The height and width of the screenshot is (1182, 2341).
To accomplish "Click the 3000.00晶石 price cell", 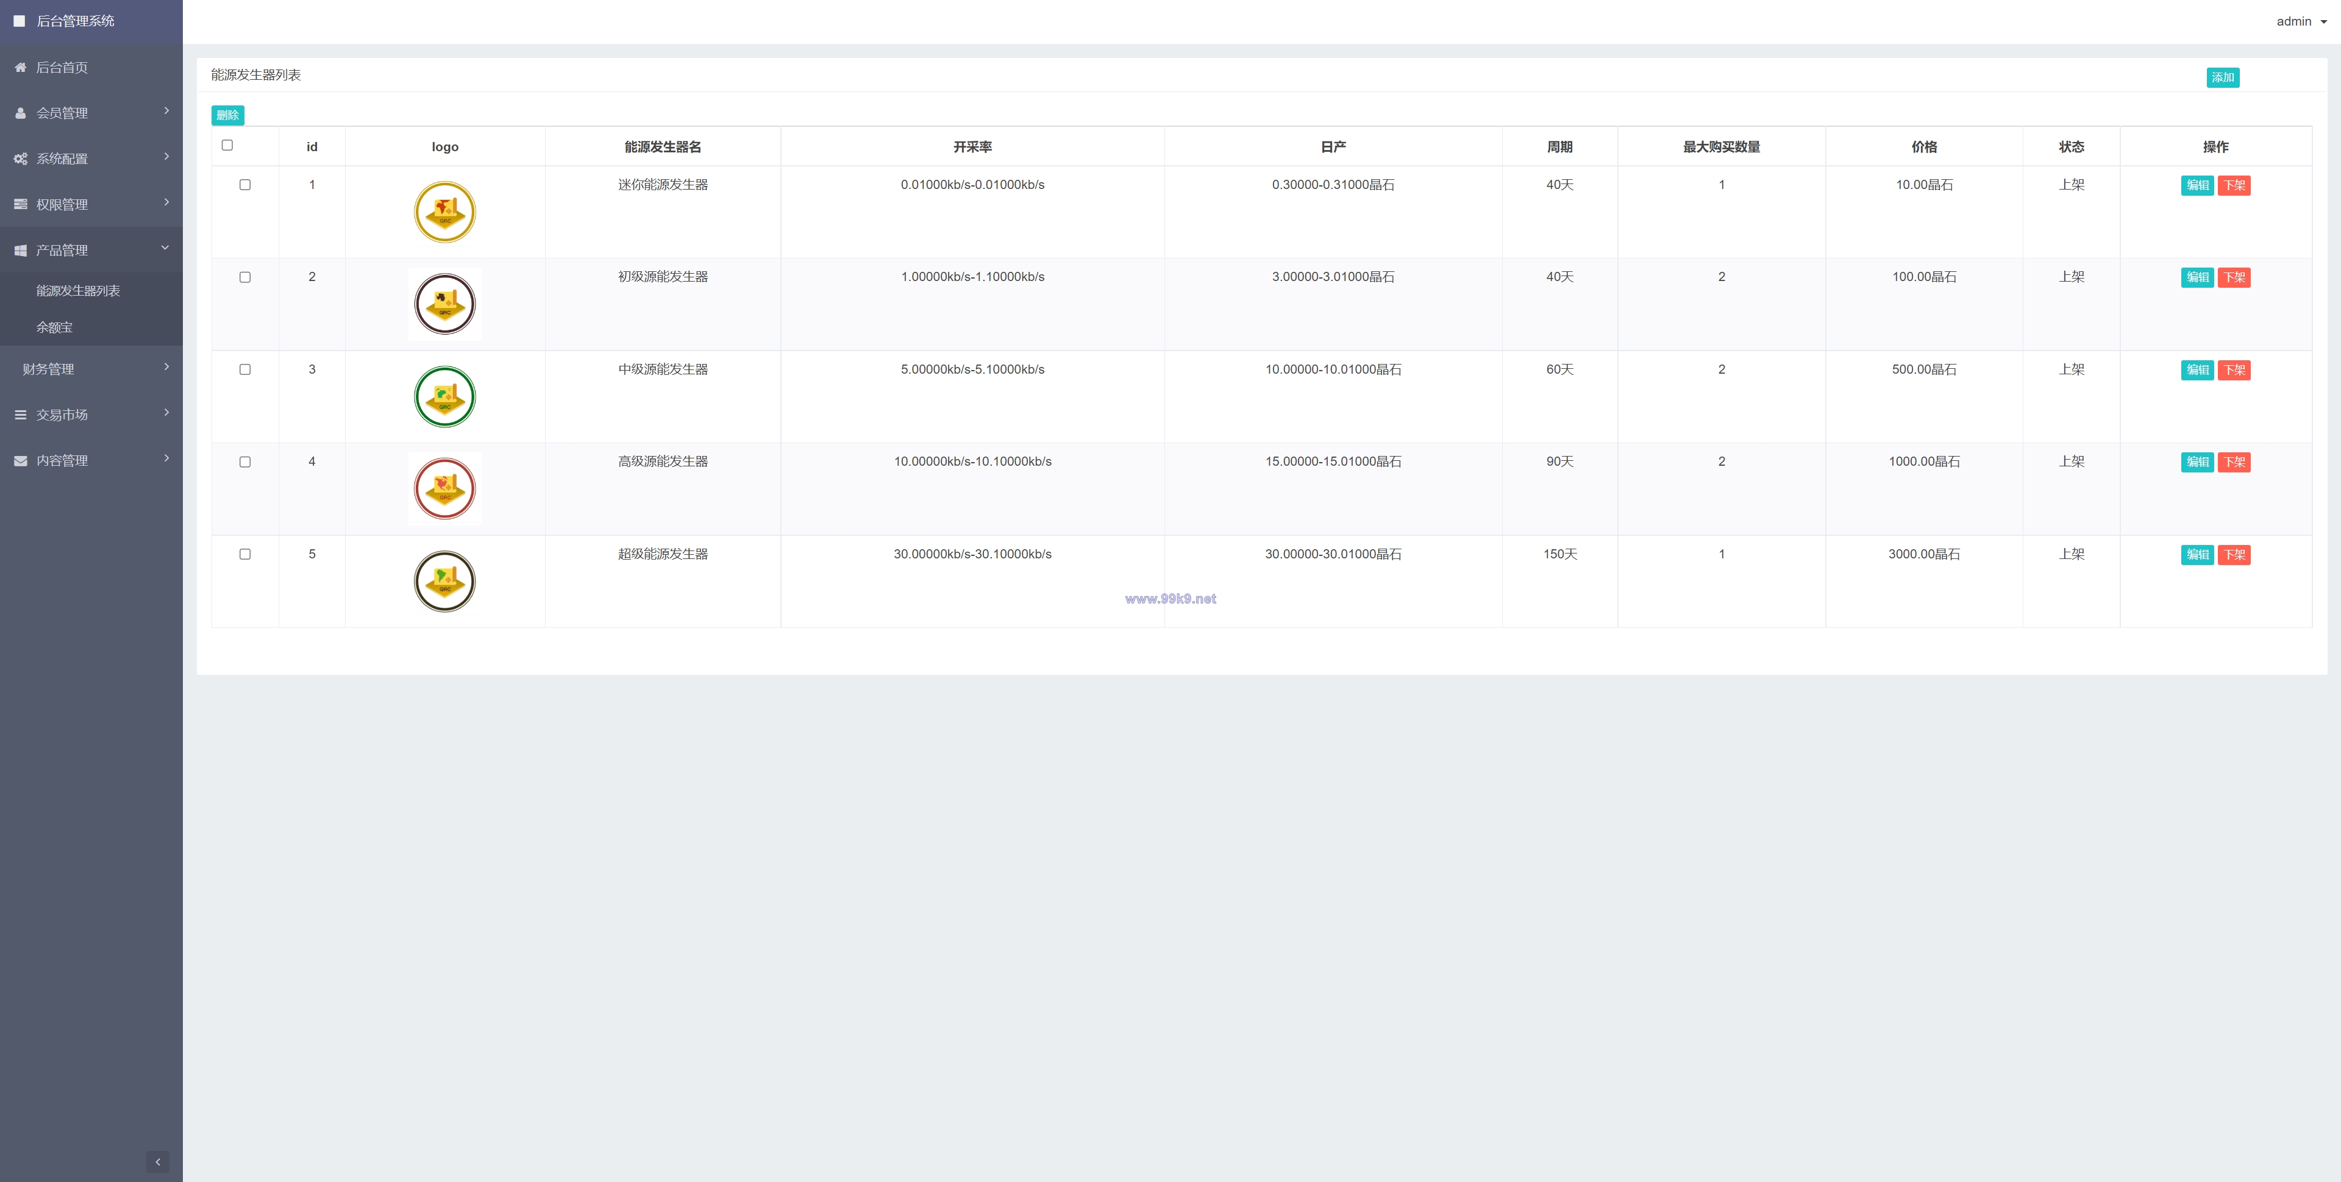I will (1924, 554).
